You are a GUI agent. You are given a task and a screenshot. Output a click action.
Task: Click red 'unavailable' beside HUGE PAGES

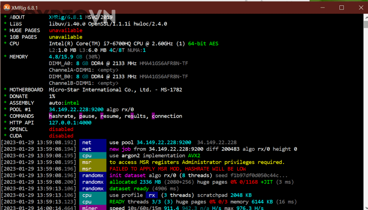pyautogui.click(x=65, y=30)
